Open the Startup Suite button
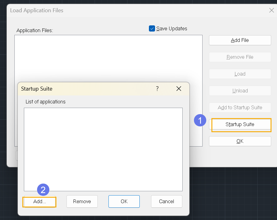This screenshot has height=220, width=277. 240,124
